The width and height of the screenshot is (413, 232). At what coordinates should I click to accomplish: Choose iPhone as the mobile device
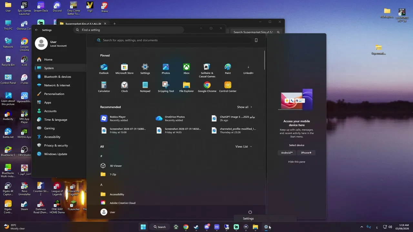tap(306, 153)
